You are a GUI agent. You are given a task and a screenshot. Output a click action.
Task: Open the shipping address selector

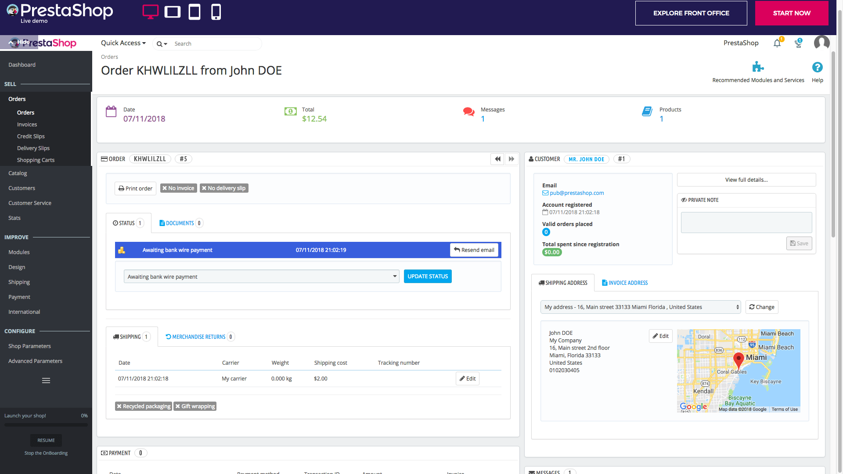pyautogui.click(x=641, y=307)
